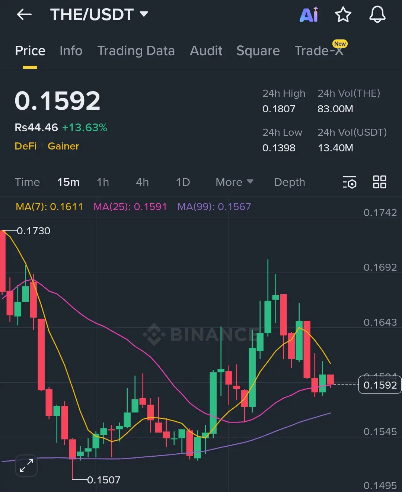Switch chart to Depth view
Image resolution: width=402 pixels, height=492 pixels.
click(x=289, y=182)
